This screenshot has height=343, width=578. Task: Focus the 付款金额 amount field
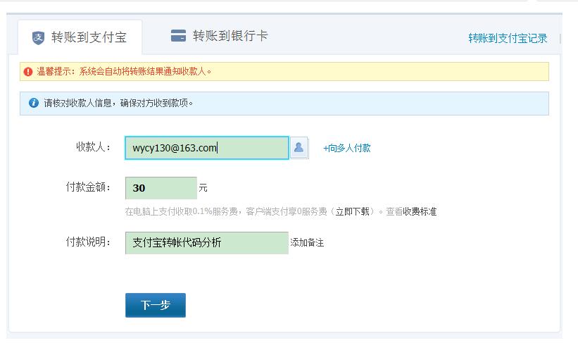click(161, 188)
